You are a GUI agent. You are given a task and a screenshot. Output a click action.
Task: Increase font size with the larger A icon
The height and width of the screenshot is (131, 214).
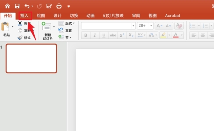tap(159, 26)
